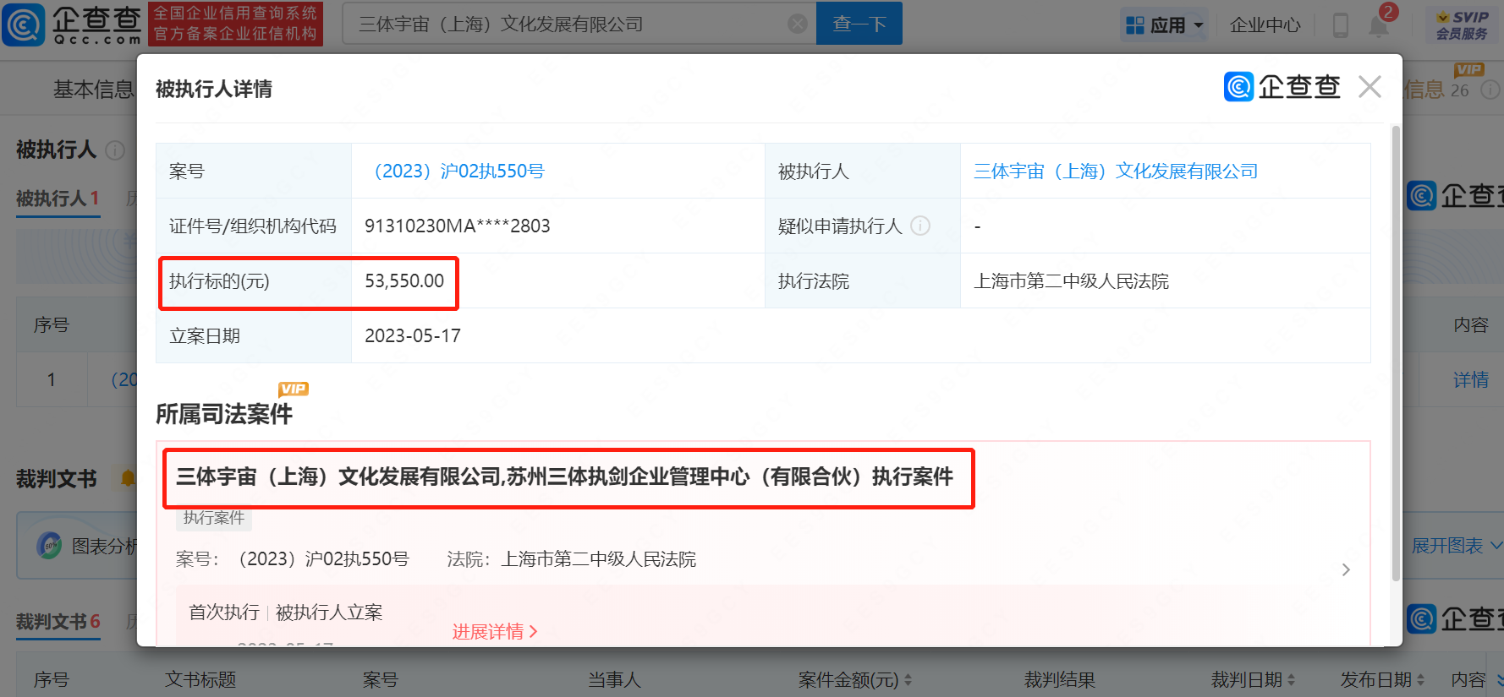Click info icon beside 被执行人 heading
Image resolution: width=1504 pixels, height=697 pixels.
tap(115, 150)
